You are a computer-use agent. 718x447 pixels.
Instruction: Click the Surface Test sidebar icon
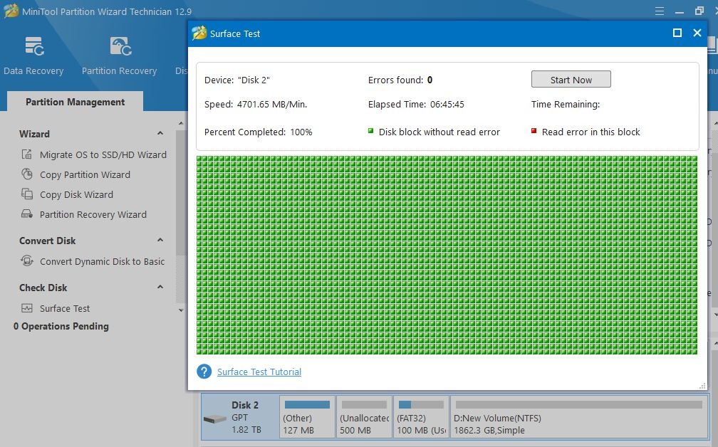point(27,308)
